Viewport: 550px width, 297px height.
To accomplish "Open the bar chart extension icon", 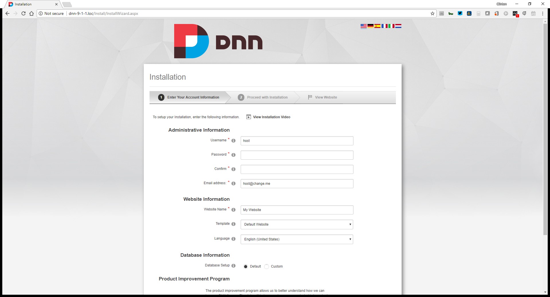I will [x=469, y=13].
